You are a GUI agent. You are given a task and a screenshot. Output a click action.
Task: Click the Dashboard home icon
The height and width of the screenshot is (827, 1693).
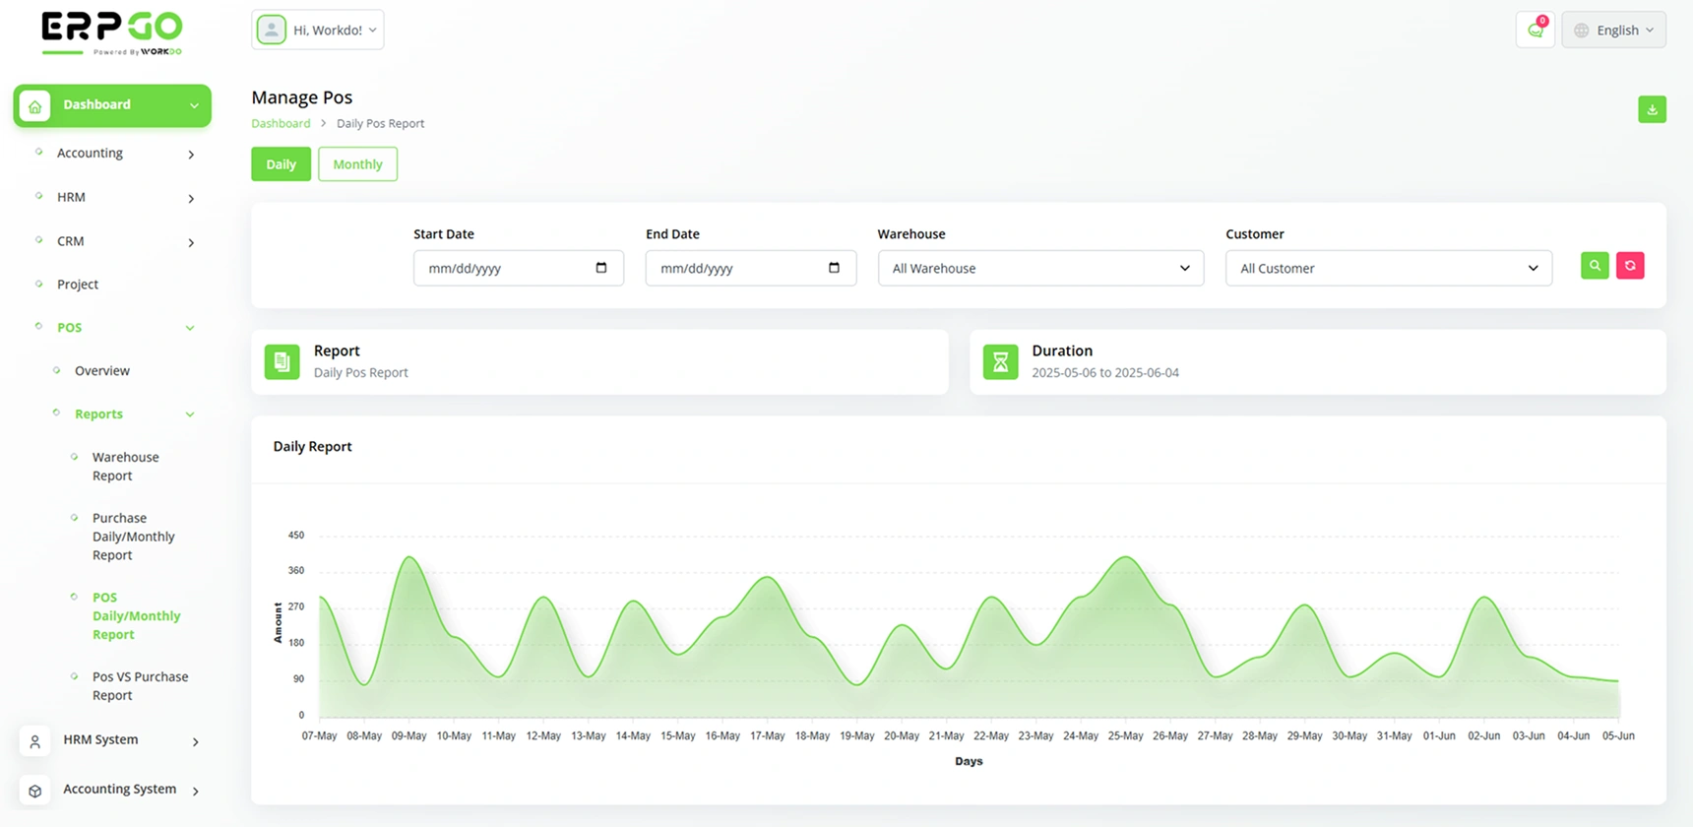34,105
